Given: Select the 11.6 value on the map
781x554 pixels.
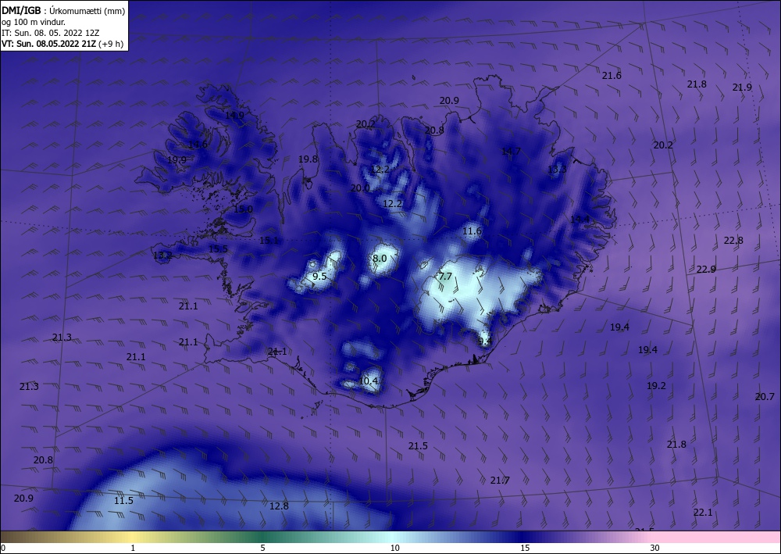Looking at the screenshot, I should pyautogui.click(x=472, y=231).
